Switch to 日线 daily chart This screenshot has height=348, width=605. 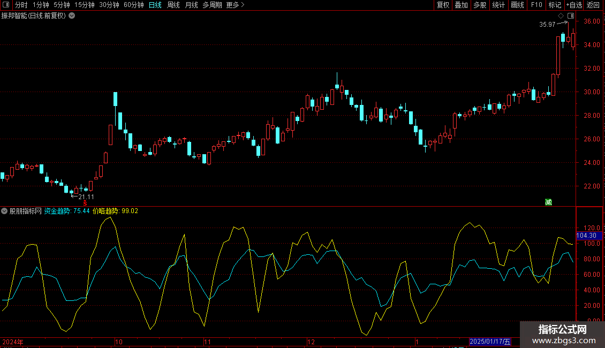click(155, 5)
